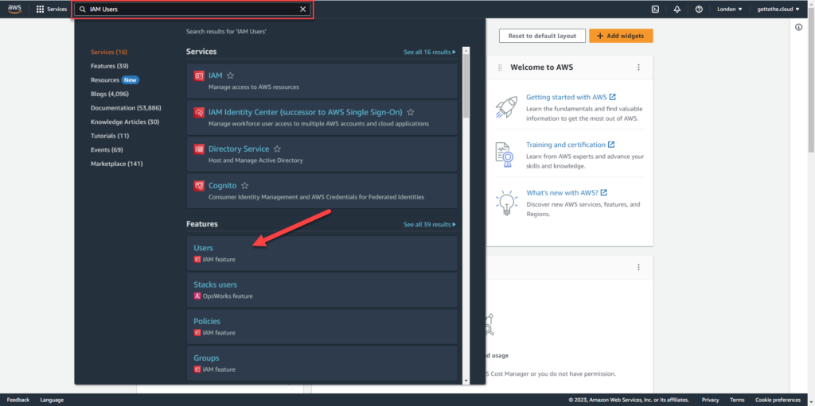Select Resources New filter

[x=115, y=80]
